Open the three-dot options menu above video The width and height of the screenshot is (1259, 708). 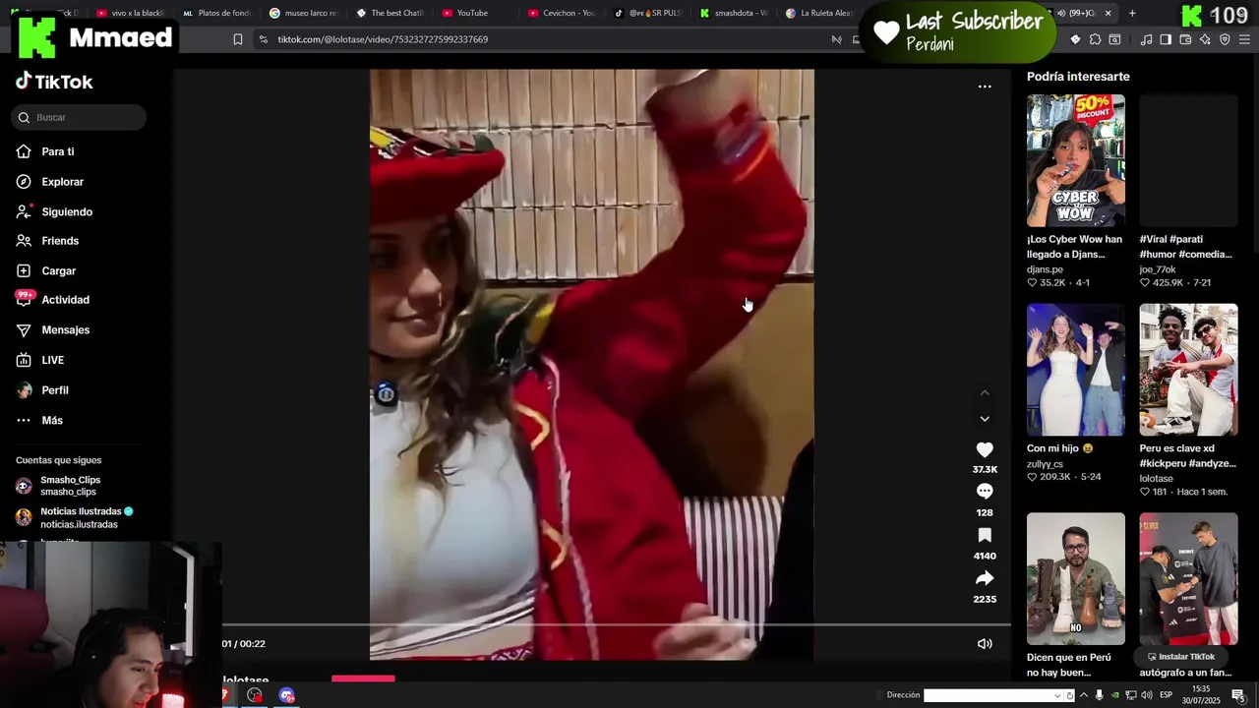point(985,87)
